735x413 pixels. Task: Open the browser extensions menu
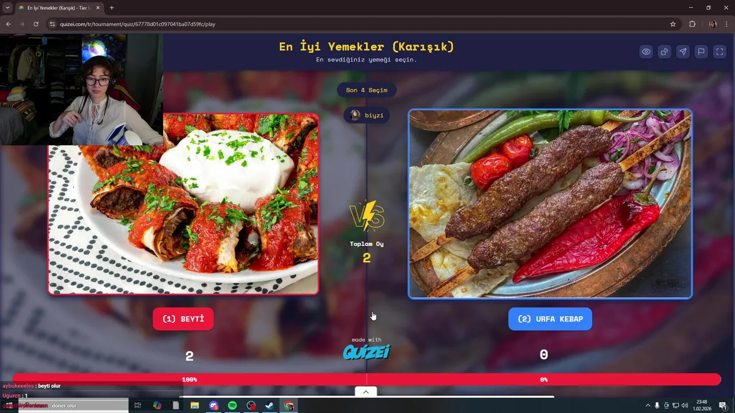coord(692,24)
